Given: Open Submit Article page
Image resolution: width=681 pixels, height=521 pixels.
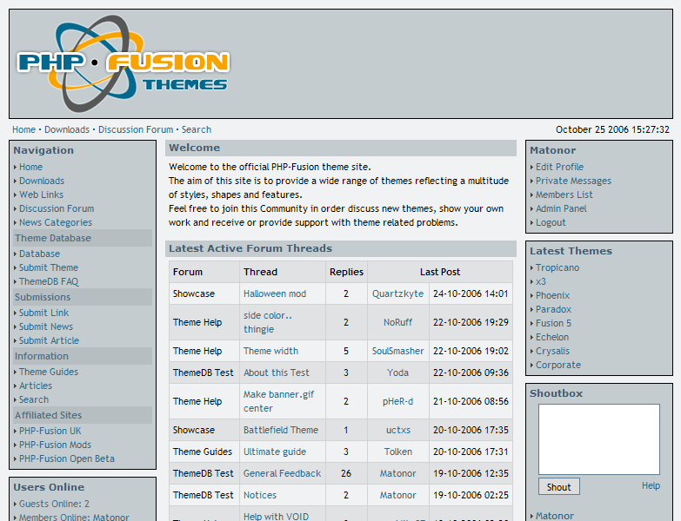Looking at the screenshot, I should click(x=49, y=340).
